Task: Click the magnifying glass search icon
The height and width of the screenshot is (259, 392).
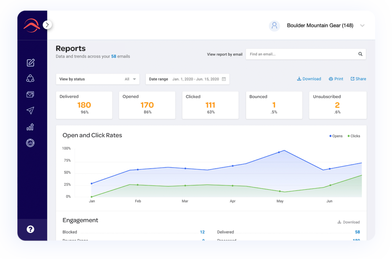Action: pyautogui.click(x=360, y=54)
